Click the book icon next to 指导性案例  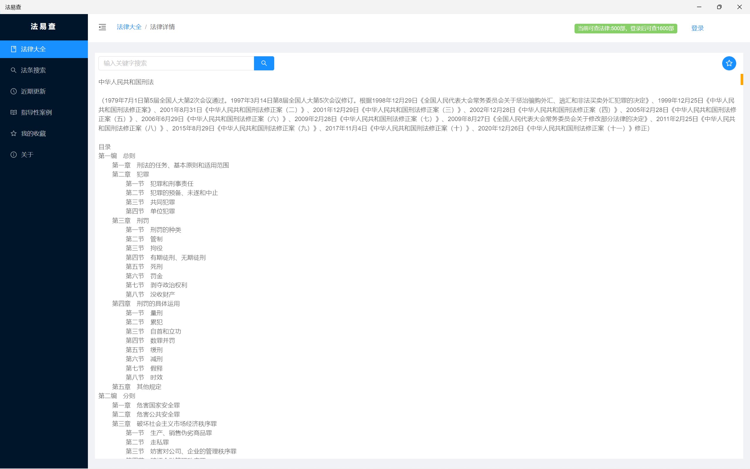tap(14, 112)
